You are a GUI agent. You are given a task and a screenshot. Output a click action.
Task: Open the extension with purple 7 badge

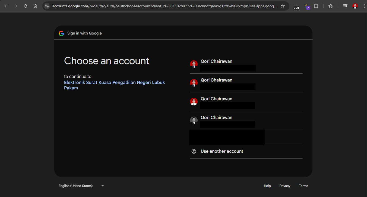(x=307, y=6)
